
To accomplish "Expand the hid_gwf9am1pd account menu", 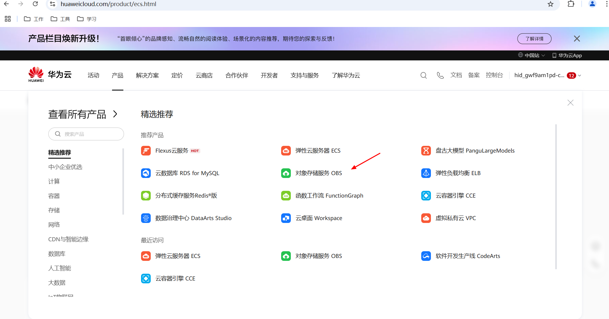I will tap(547, 75).
